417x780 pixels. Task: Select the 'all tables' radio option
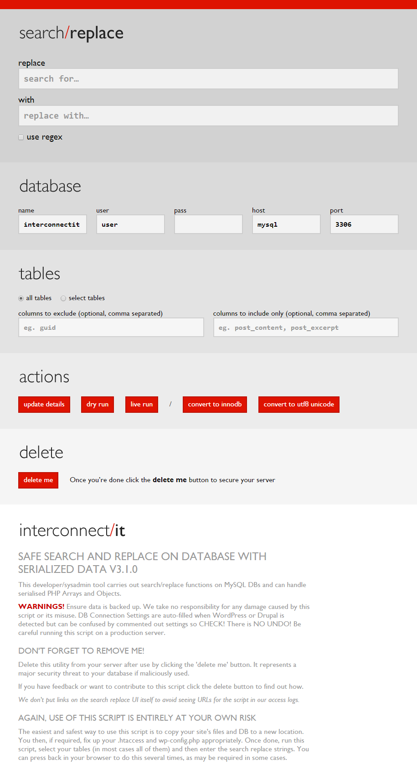coord(21,298)
